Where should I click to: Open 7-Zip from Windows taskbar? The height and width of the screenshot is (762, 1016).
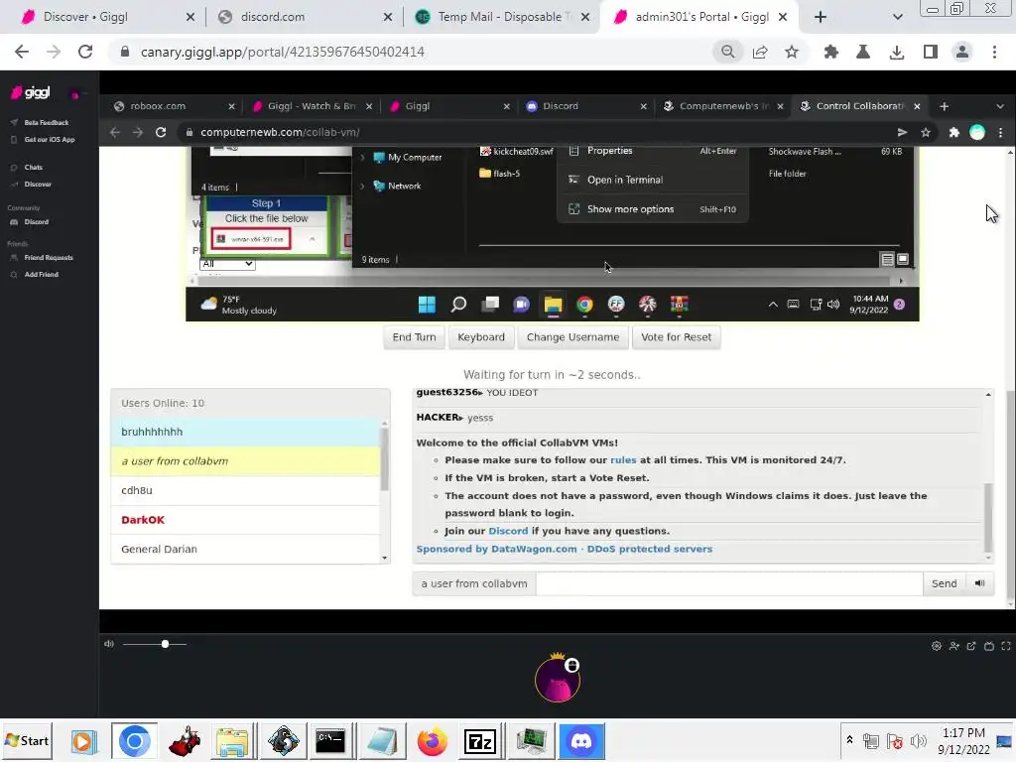pyautogui.click(x=481, y=740)
